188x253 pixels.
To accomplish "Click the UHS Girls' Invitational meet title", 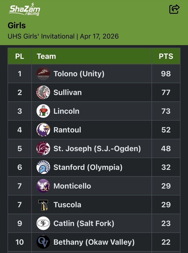I will [x=41, y=36].
